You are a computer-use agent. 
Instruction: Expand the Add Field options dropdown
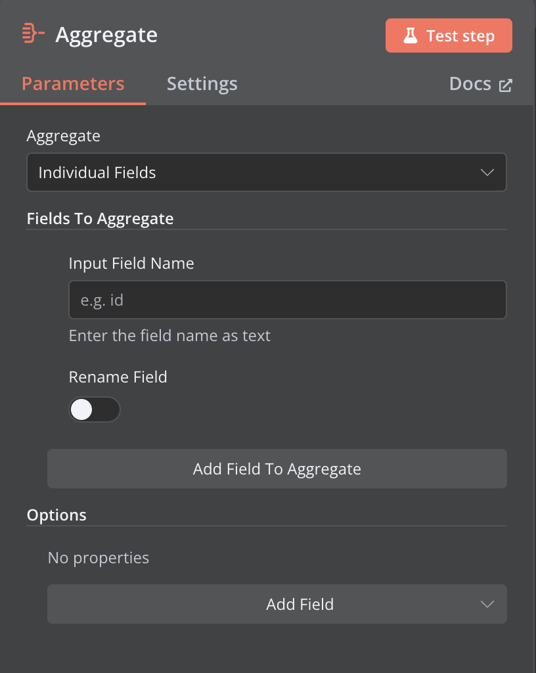coord(277,604)
